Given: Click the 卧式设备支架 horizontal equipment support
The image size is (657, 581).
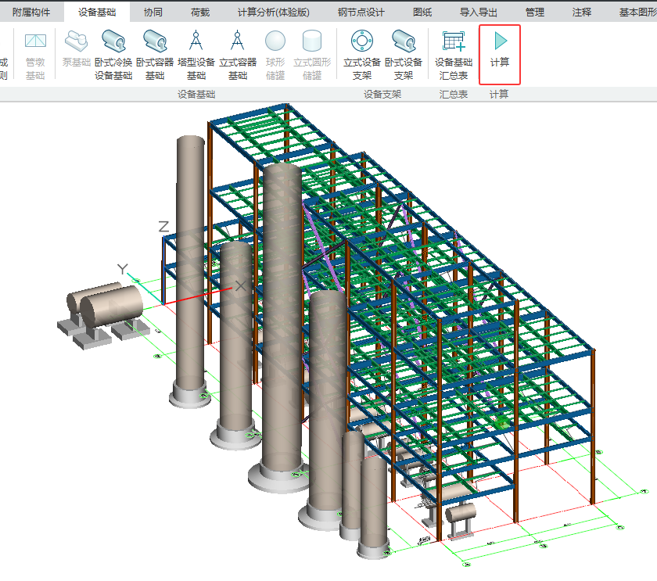Looking at the screenshot, I should tap(404, 55).
